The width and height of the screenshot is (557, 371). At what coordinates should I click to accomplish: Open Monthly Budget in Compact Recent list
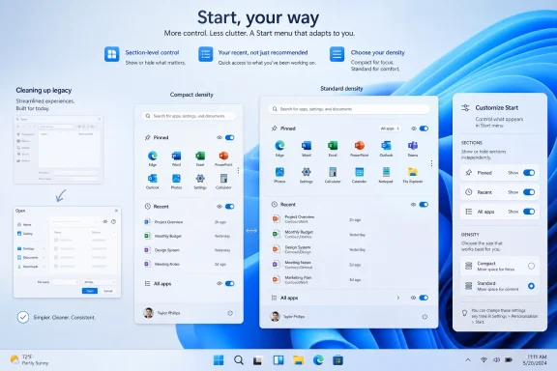click(187, 236)
